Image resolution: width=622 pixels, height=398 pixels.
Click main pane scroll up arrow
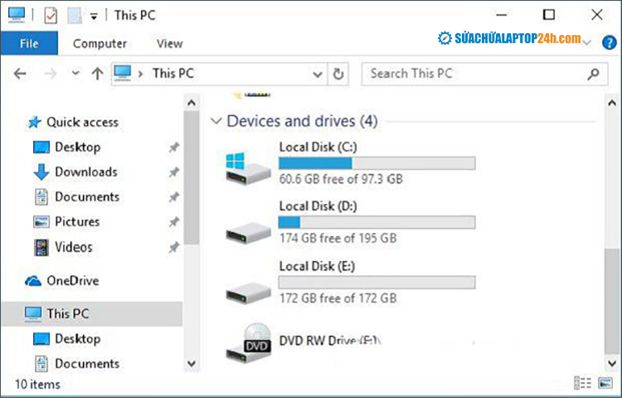(x=612, y=103)
